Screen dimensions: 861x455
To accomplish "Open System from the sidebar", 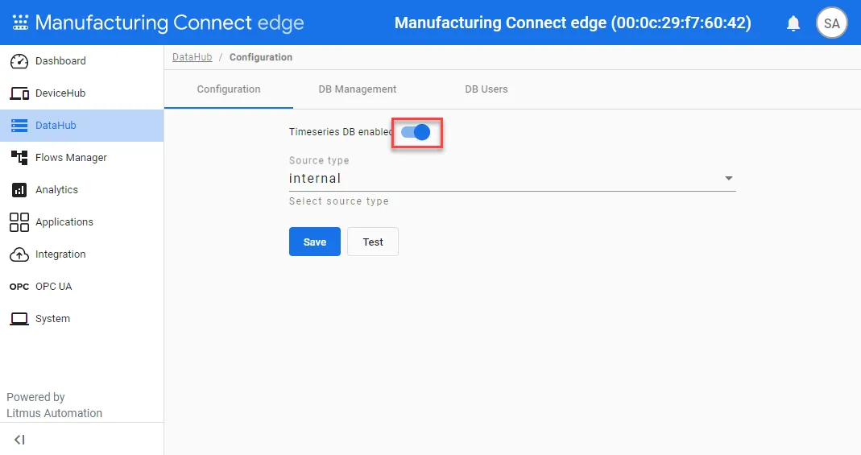I will 81,319.
